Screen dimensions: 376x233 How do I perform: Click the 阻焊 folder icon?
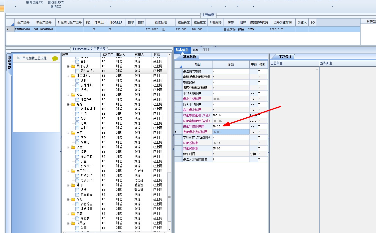click(x=73, y=104)
